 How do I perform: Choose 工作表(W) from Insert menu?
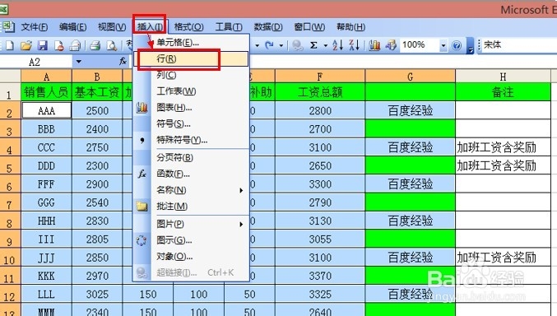click(191, 91)
